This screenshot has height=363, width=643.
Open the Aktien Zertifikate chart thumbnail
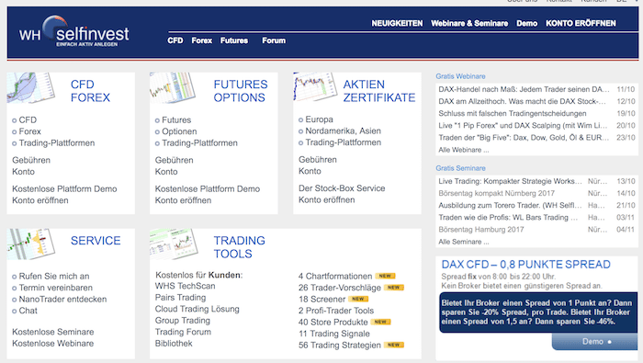click(x=315, y=86)
